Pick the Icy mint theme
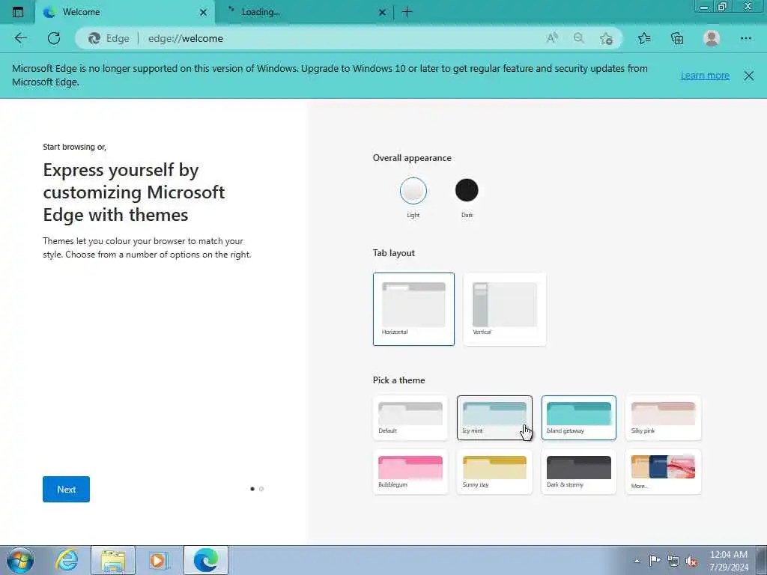The height and width of the screenshot is (575, 767). (494, 418)
